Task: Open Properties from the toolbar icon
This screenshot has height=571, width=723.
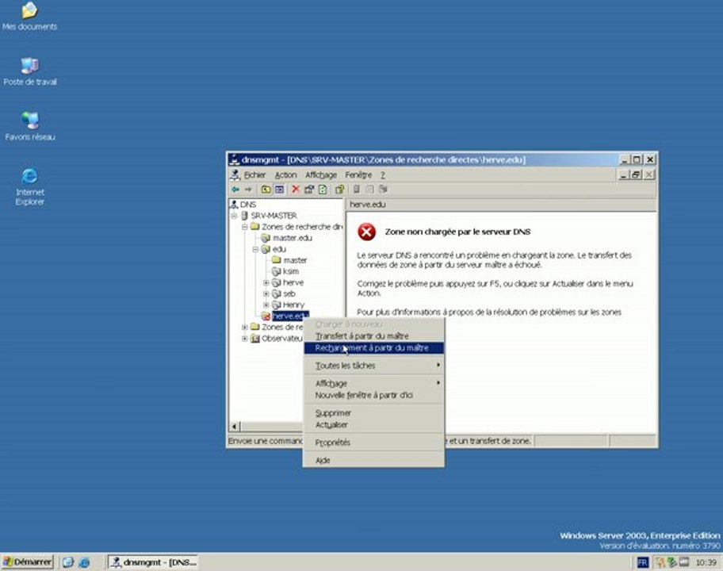Action: click(309, 190)
